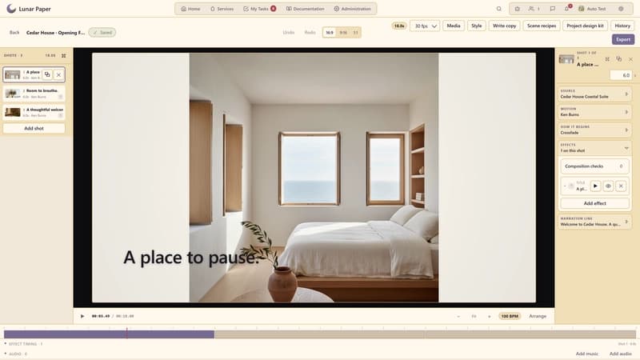Click the Add shot button
This screenshot has height=360, width=640.
tap(34, 128)
